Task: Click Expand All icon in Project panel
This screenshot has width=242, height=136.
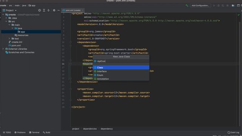Action: tap(44, 10)
